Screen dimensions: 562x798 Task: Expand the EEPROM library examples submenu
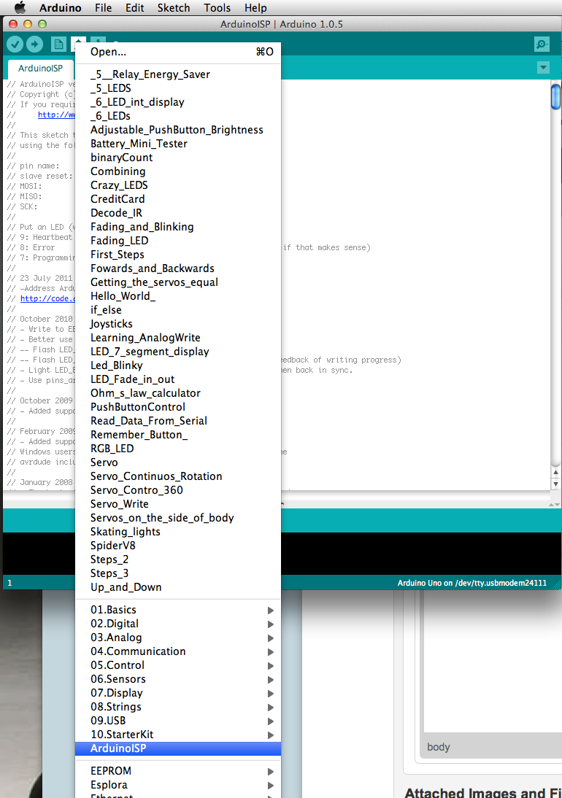[178, 771]
